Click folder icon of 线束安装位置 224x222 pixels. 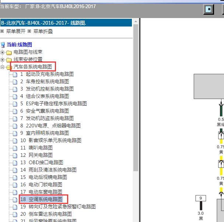tap(9, 60)
